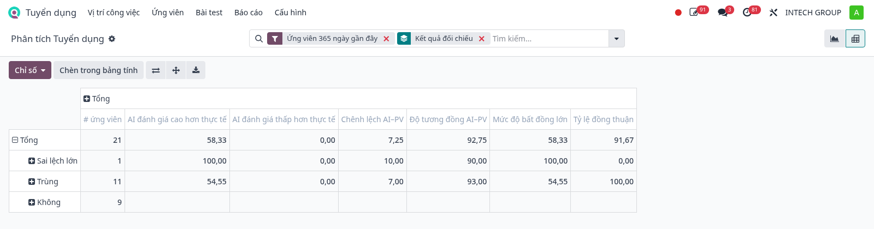Open the search options dropdown arrow

[x=617, y=39]
